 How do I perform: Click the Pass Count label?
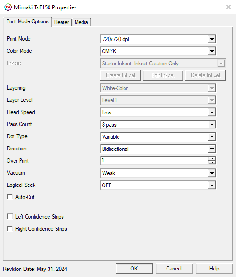point(20,124)
